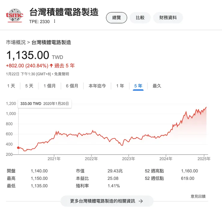The width and height of the screenshot is (222, 212).
Task: Select the 總覽 overview tab
Action: [116, 18]
